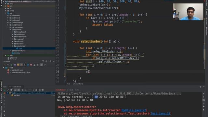
Task: Click Test breadcrumb below editor
Action: tap(68, 84)
